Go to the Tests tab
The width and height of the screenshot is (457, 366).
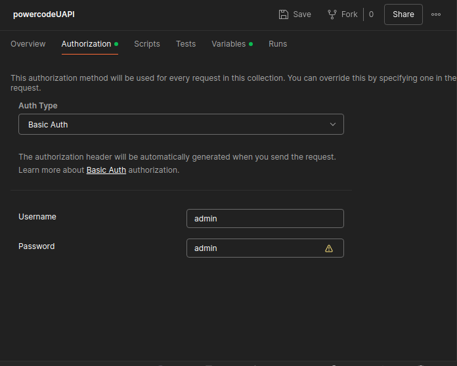coord(186,44)
